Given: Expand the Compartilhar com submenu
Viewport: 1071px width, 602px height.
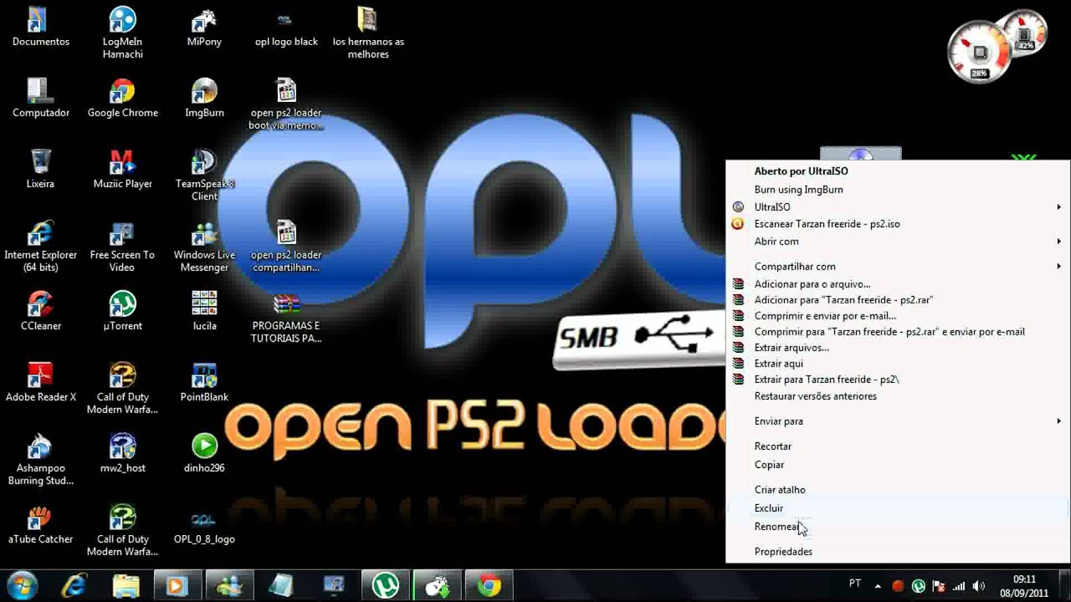Looking at the screenshot, I should click(x=897, y=267).
